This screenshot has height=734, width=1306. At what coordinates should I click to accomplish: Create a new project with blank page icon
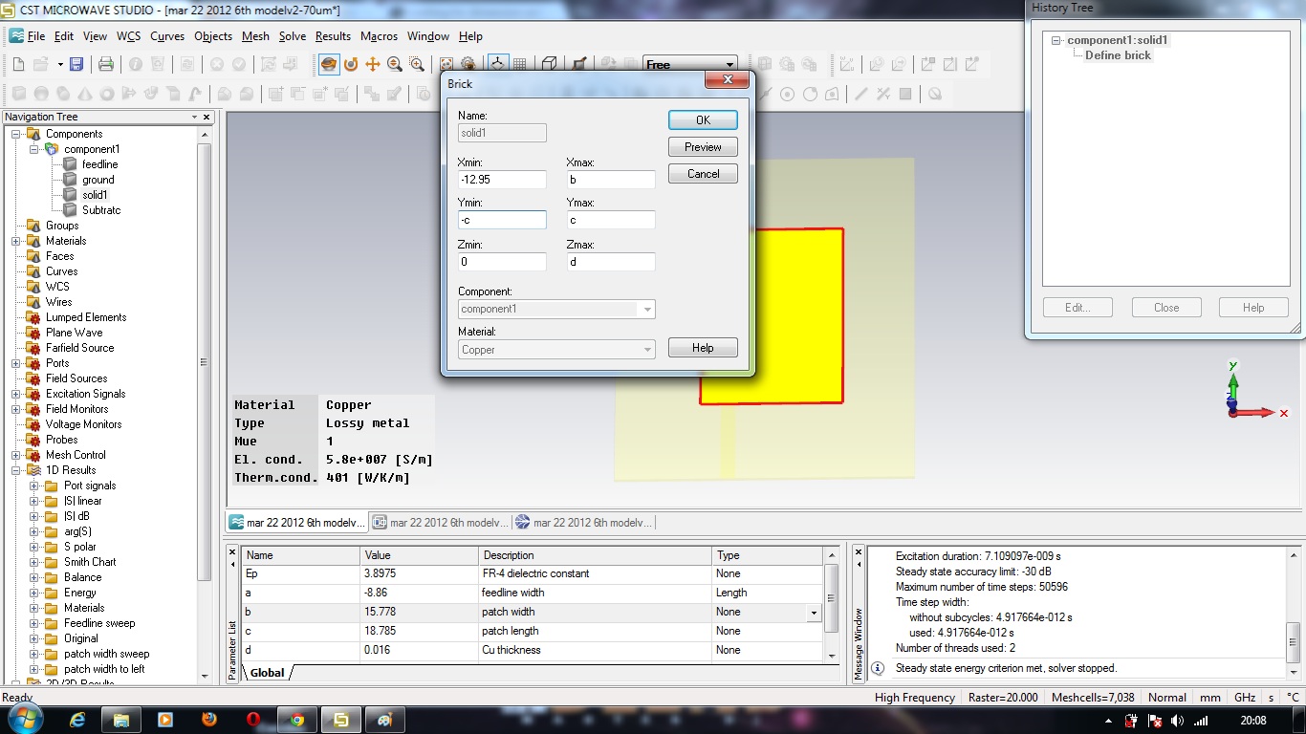(18, 64)
